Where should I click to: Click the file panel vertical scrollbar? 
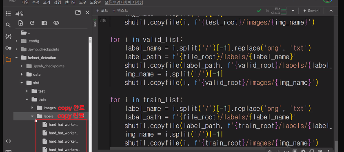click(x=90, y=94)
